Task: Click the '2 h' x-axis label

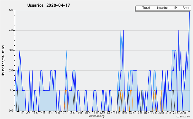Action: pyautogui.click(x=28, y=113)
